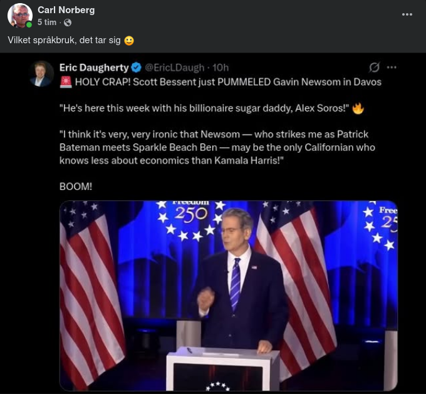426x394 pixels.
Task: Click the Freedom 250 logo behind speaker
Action: (x=190, y=215)
